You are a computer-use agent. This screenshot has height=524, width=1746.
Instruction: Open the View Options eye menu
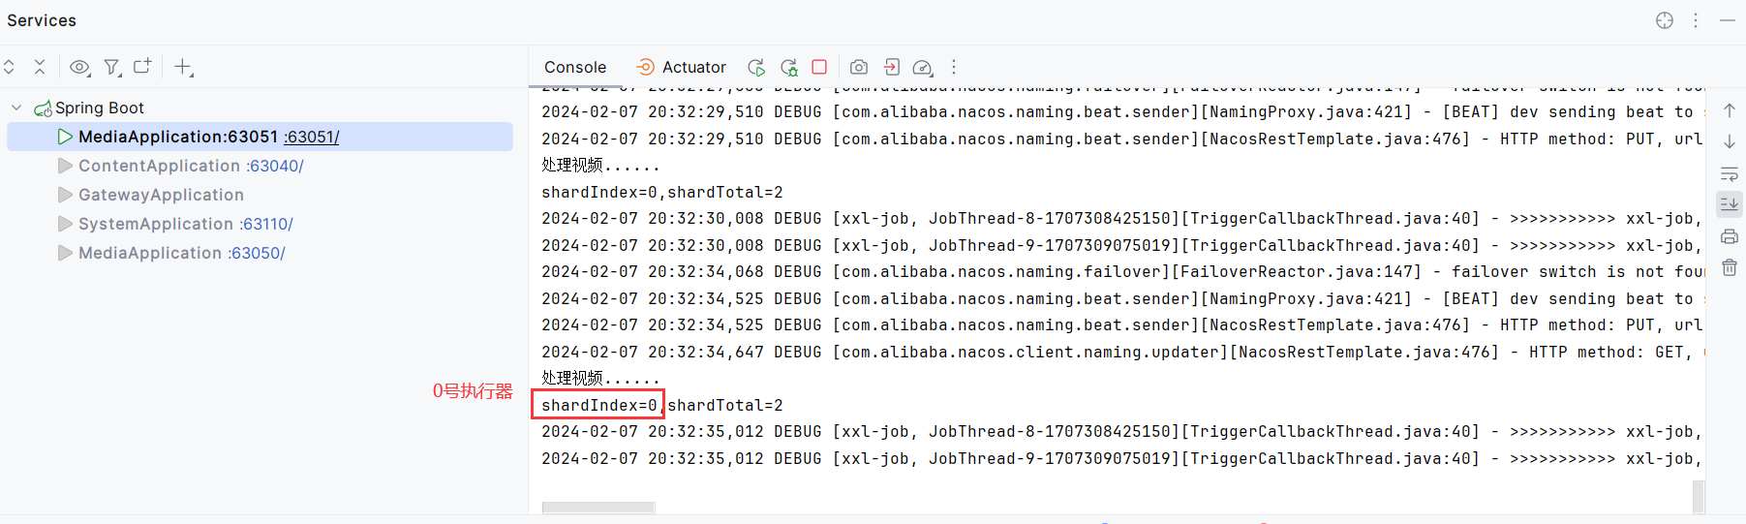coord(79,67)
